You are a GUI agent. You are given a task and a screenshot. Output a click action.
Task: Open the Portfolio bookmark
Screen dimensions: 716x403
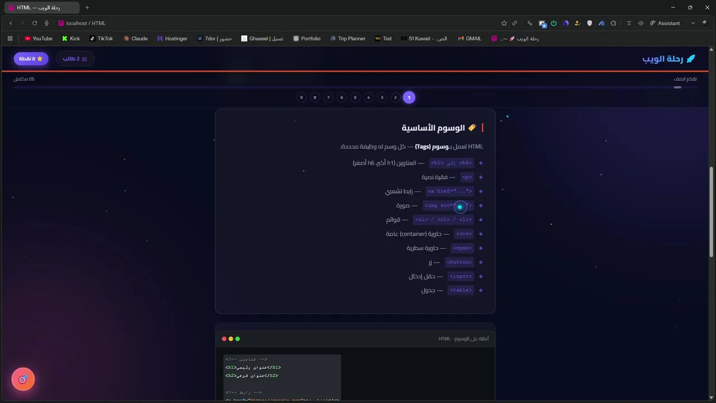click(x=307, y=39)
